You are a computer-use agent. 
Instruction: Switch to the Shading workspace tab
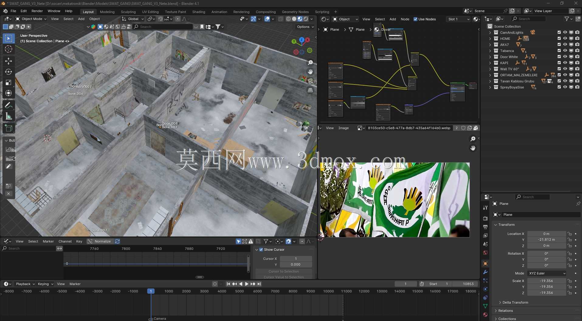tap(198, 12)
